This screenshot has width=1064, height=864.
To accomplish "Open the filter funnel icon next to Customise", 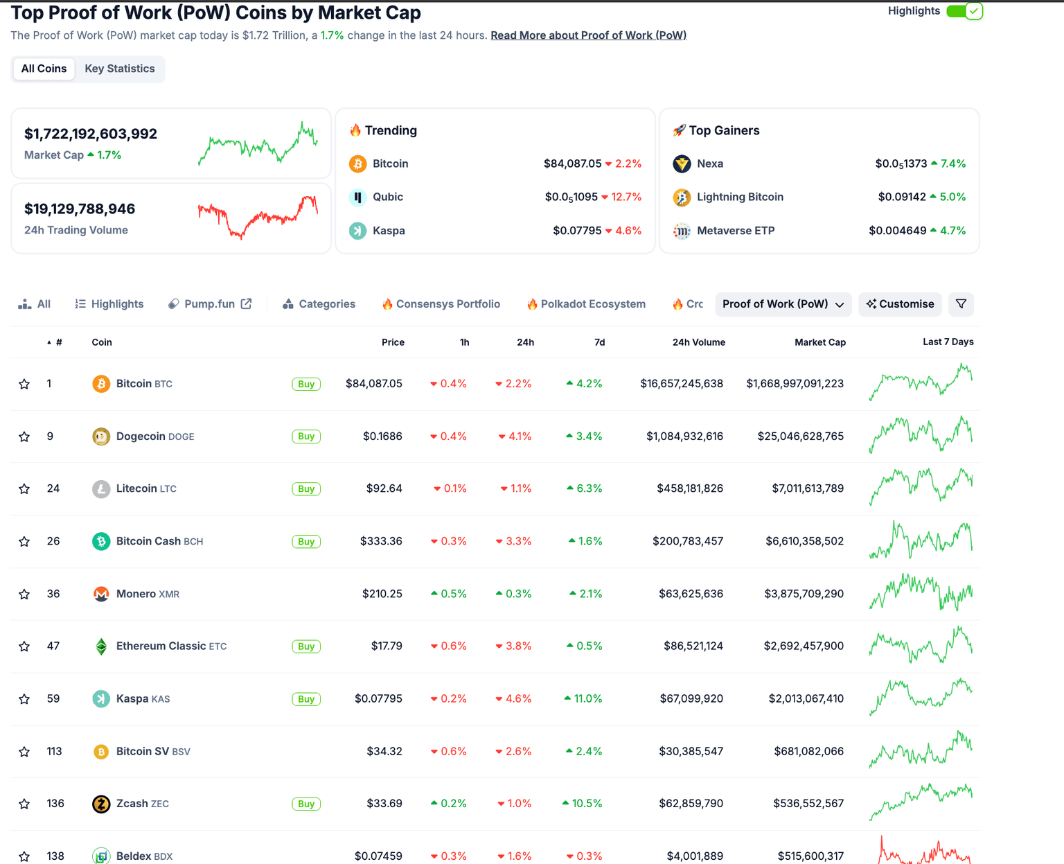I will pyautogui.click(x=961, y=303).
